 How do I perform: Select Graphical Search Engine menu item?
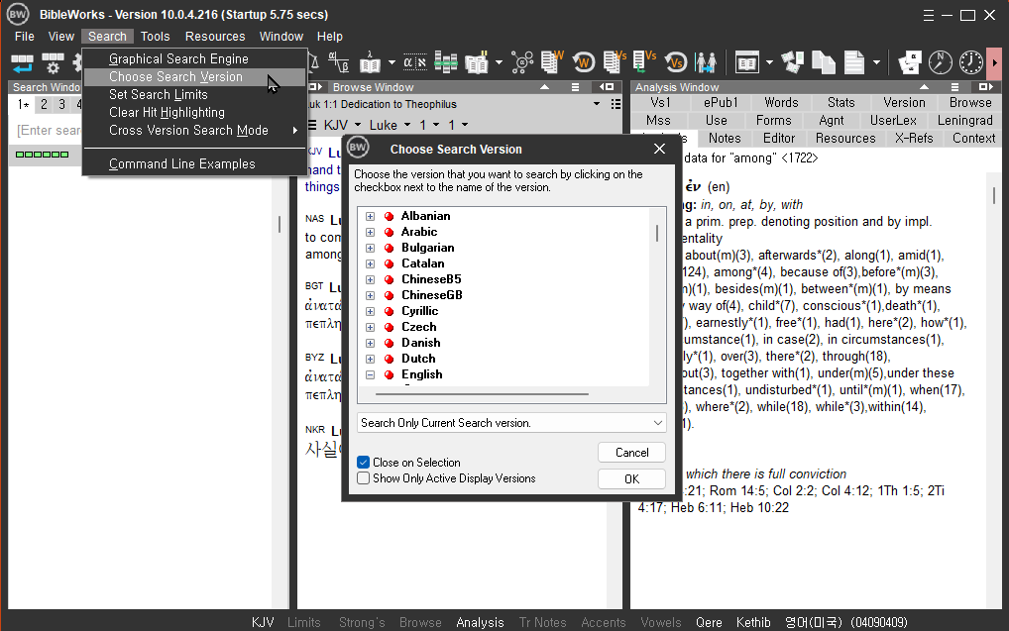(194, 58)
